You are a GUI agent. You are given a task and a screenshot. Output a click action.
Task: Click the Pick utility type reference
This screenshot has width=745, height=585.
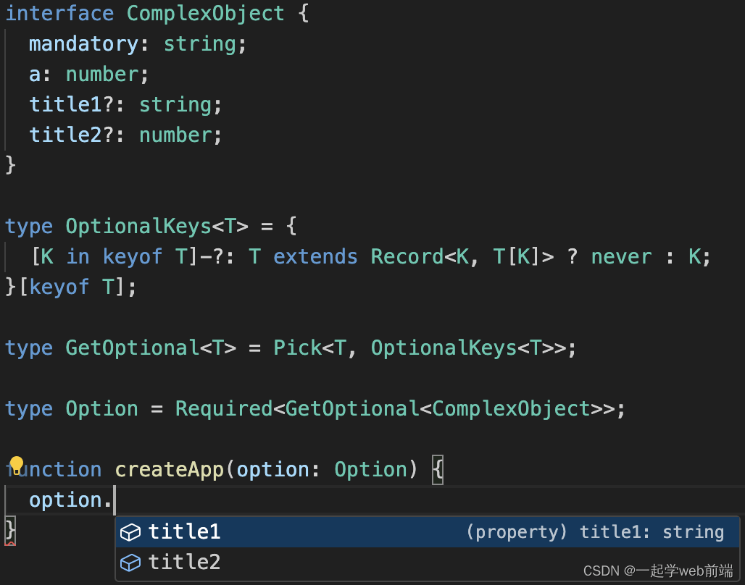(297, 348)
